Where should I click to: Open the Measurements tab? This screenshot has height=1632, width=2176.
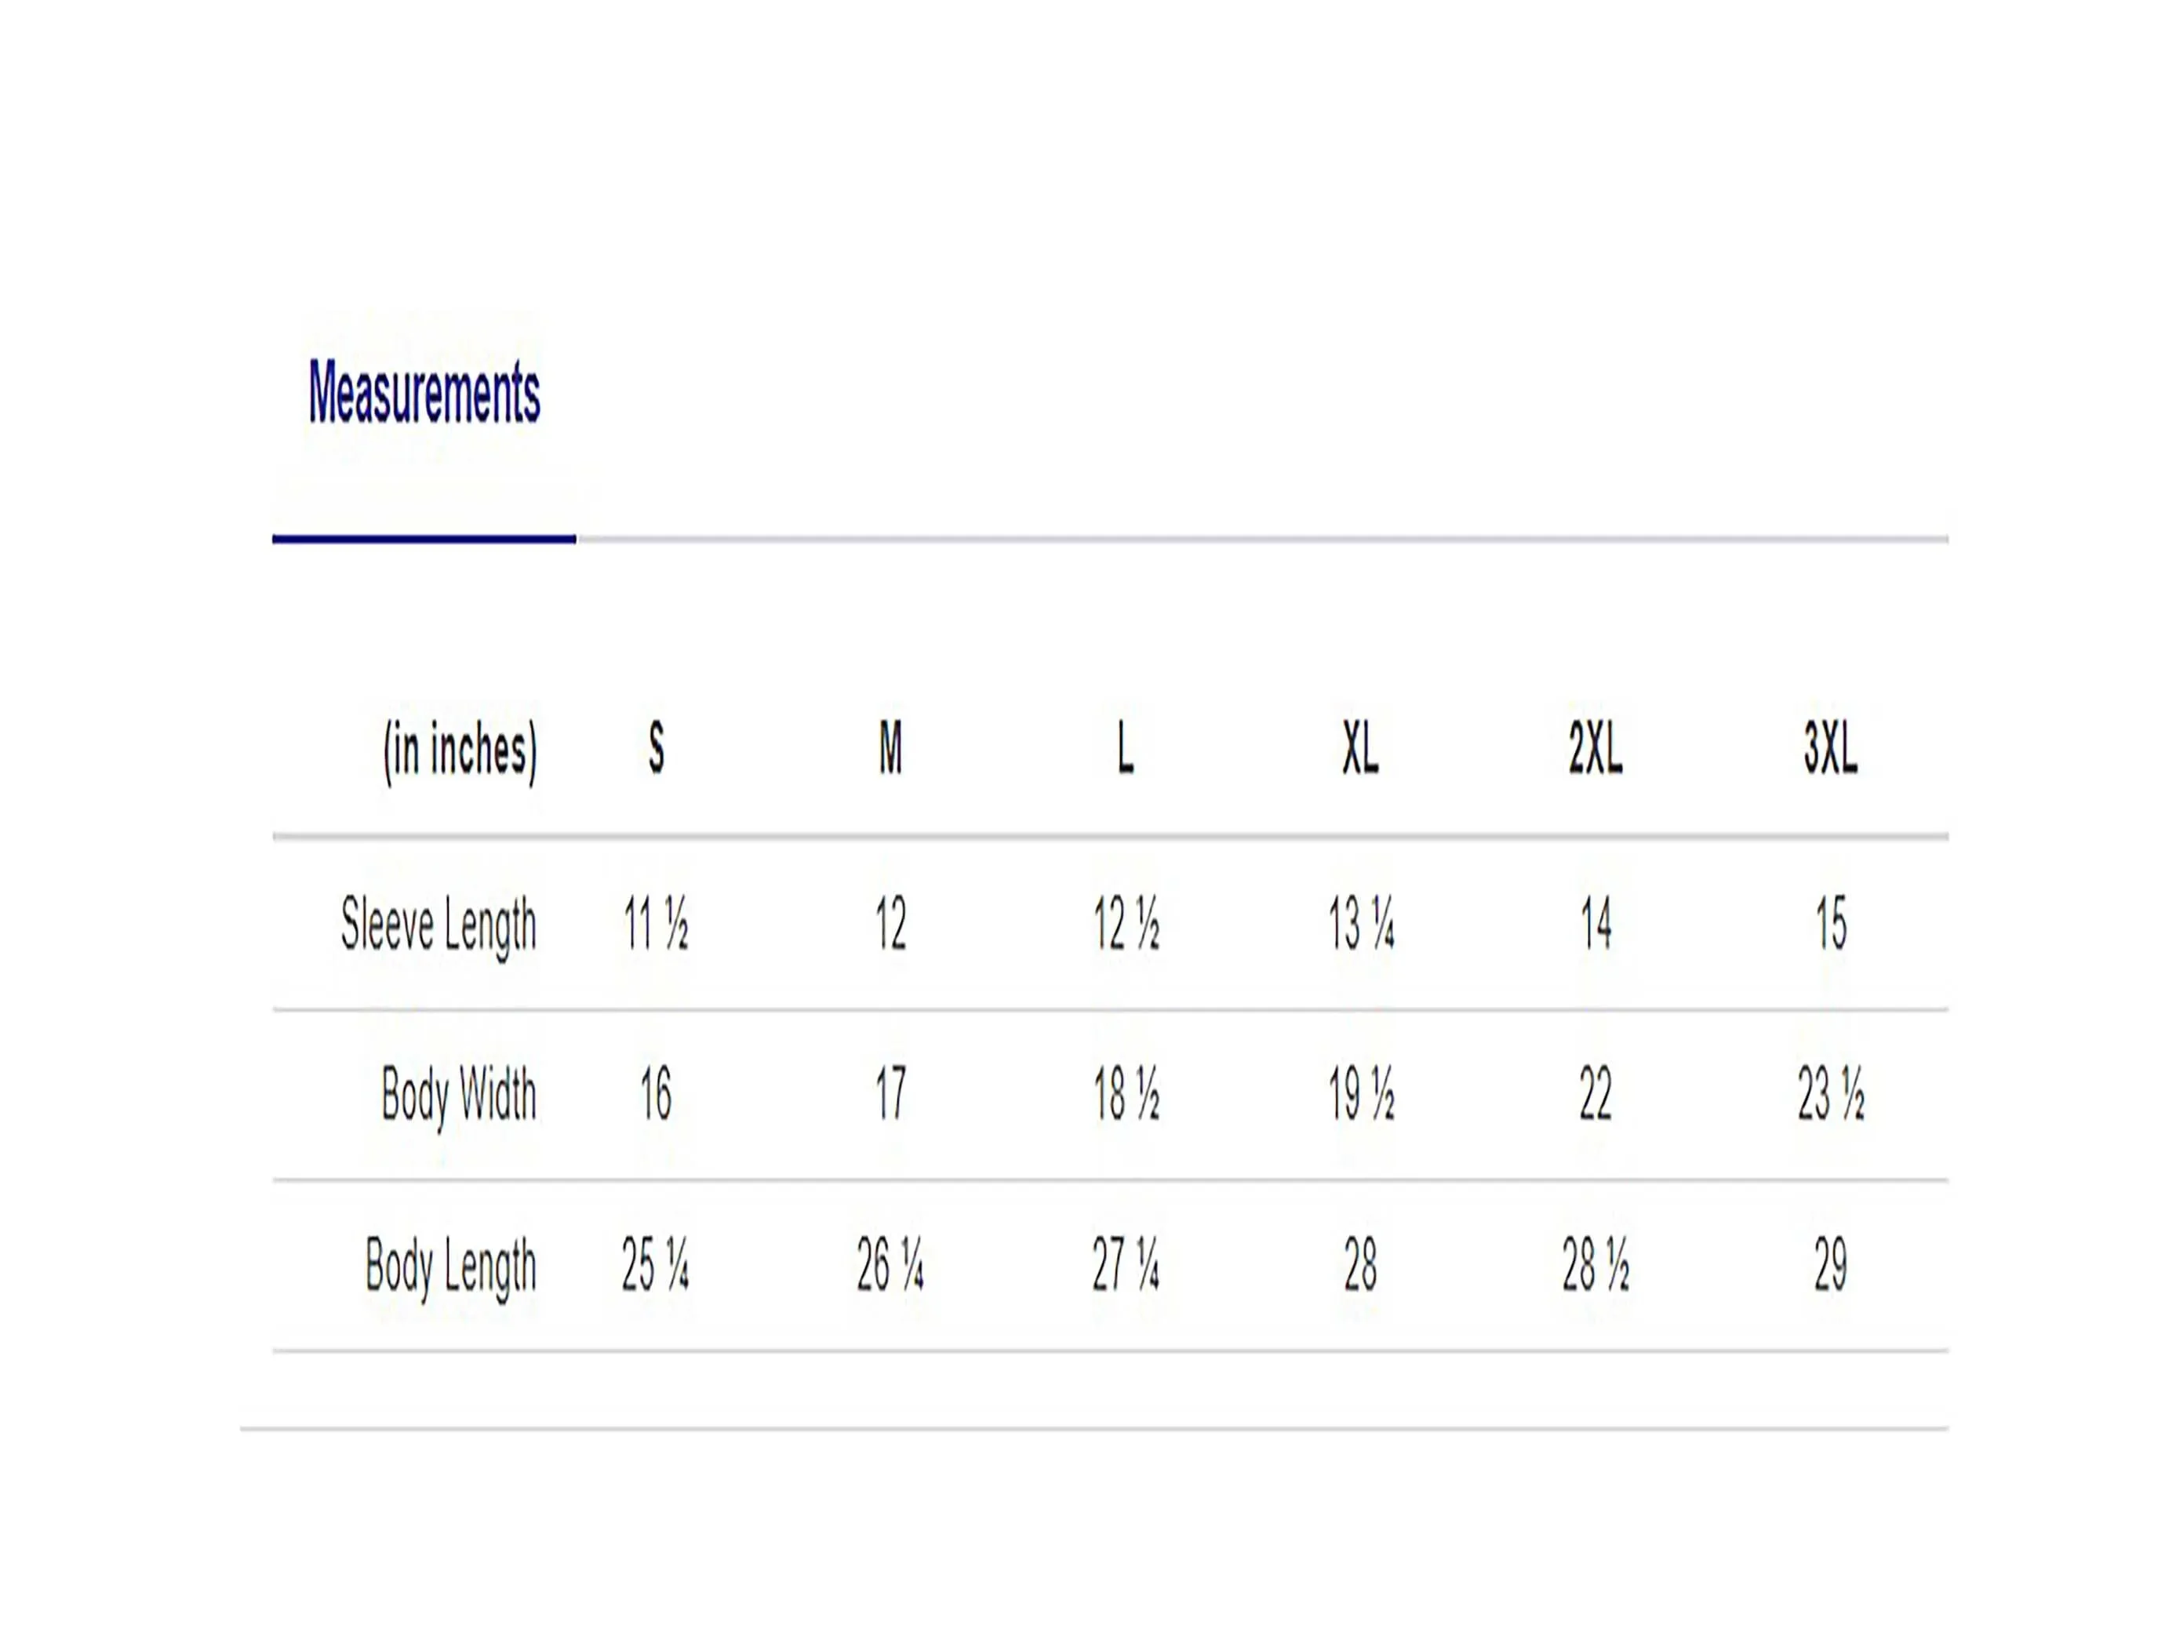click(424, 391)
